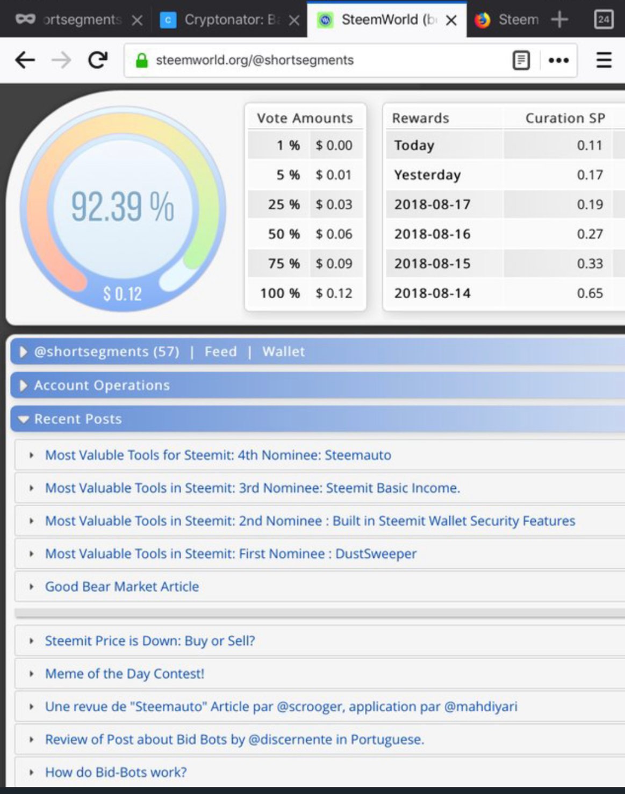Screen dimensions: 625x794
Task: Open the three-dot page actions menu
Action: [558, 60]
